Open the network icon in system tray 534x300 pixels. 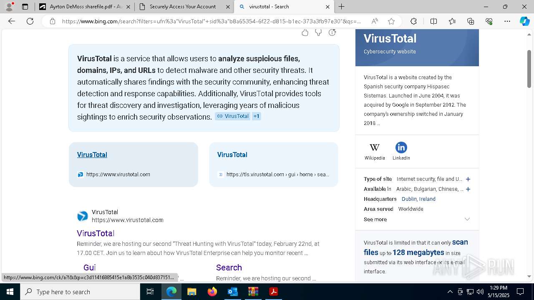pyautogui.click(x=470, y=292)
